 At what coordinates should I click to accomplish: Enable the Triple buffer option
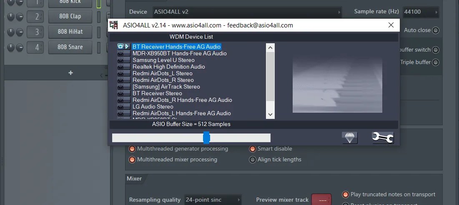(436, 62)
